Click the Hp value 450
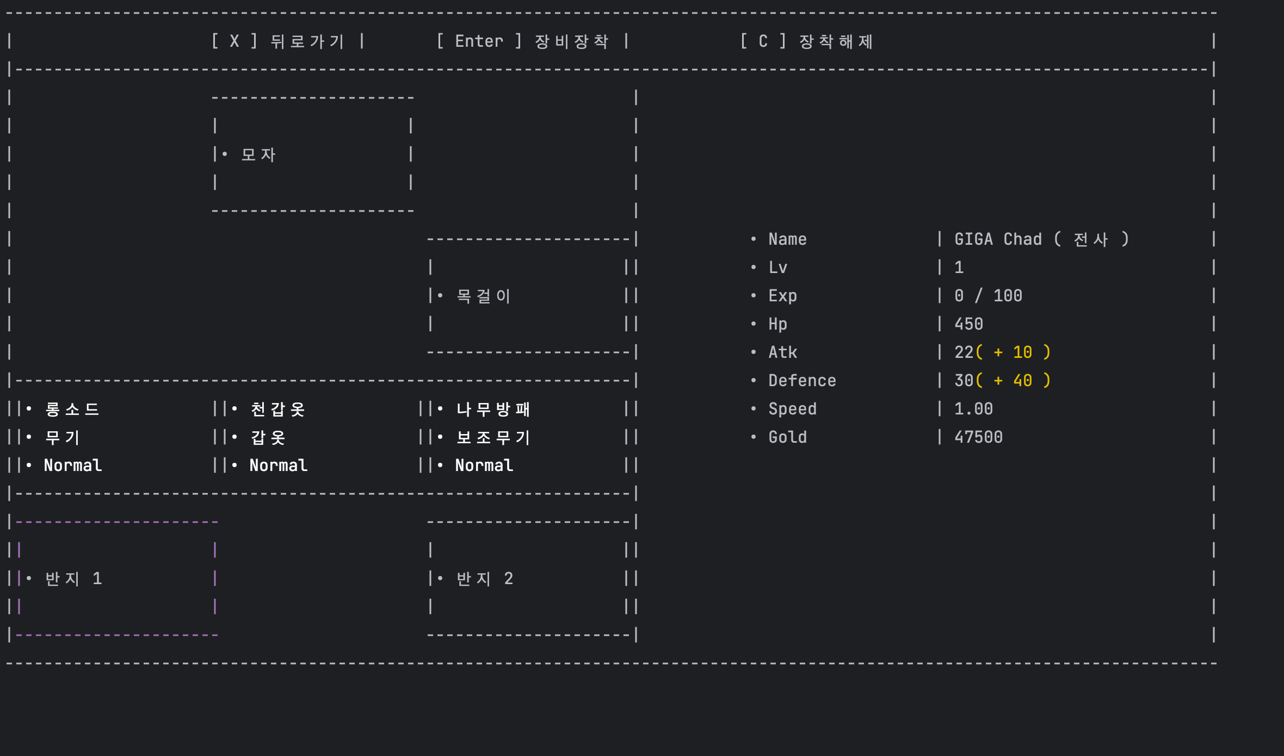 (968, 324)
